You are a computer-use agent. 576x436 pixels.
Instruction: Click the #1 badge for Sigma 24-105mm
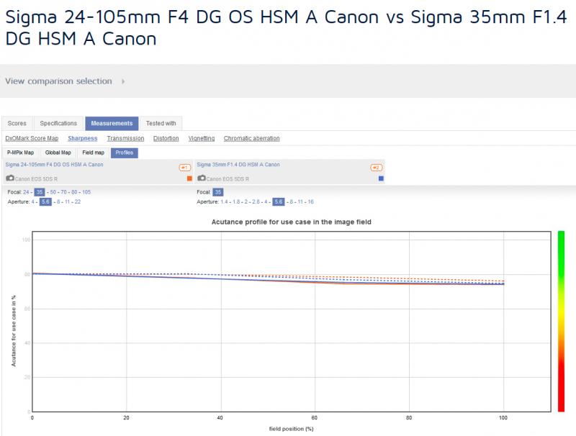point(185,168)
